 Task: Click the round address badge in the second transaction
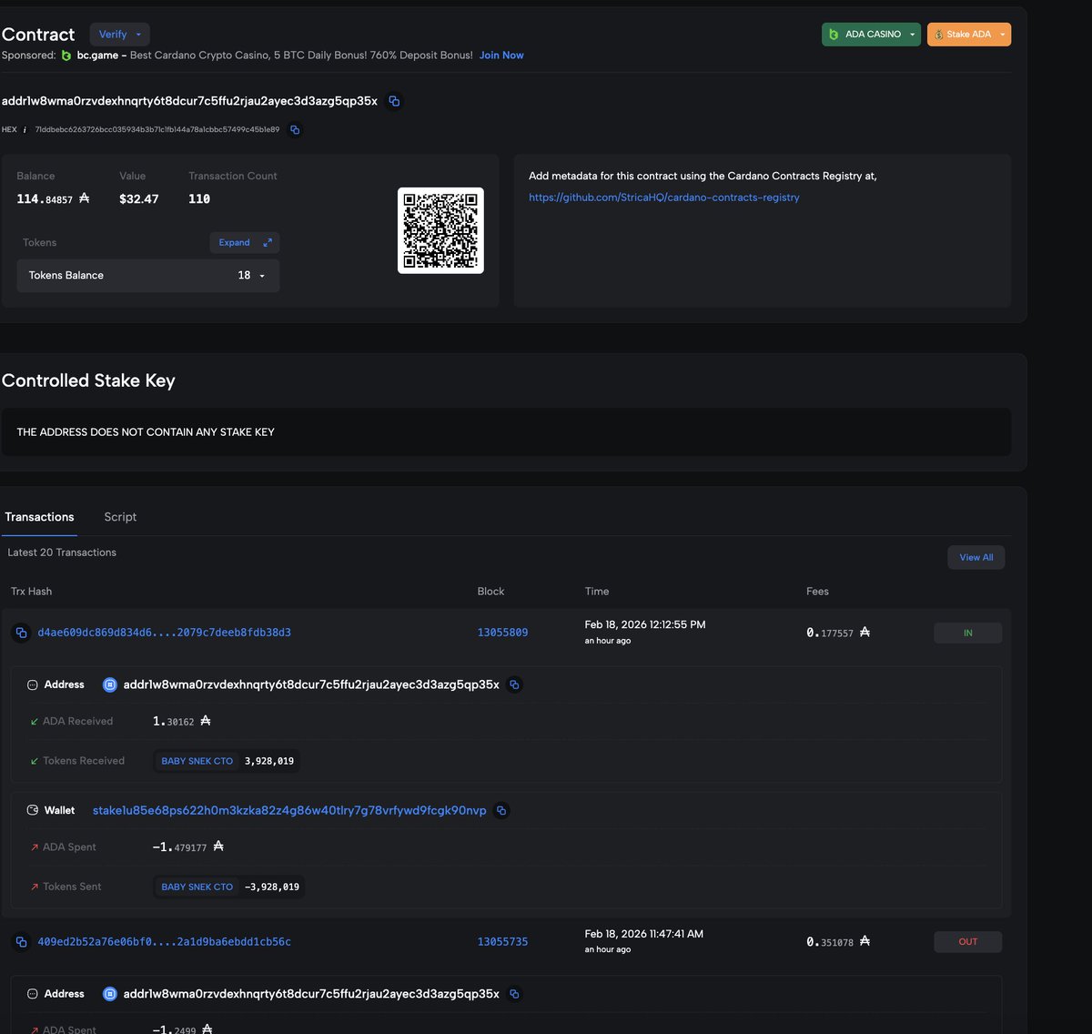click(x=110, y=994)
